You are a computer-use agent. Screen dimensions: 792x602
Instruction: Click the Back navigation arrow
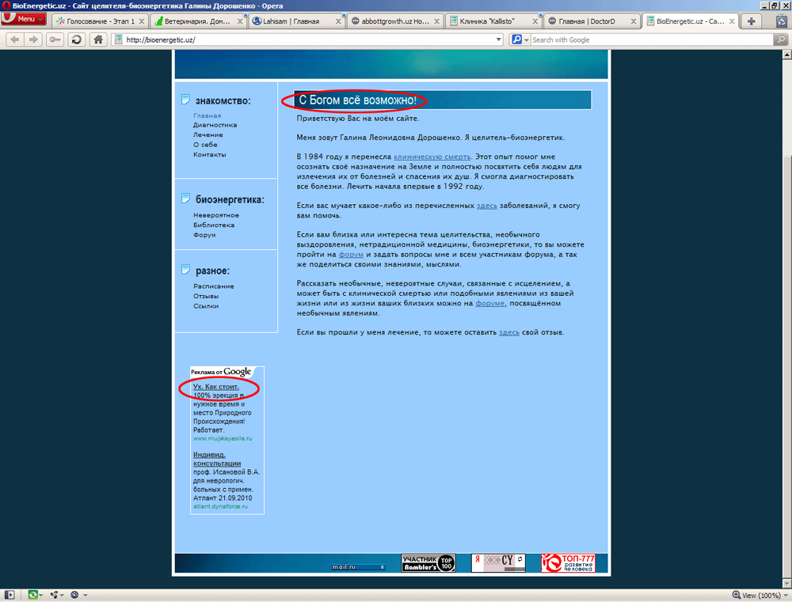[x=15, y=40]
